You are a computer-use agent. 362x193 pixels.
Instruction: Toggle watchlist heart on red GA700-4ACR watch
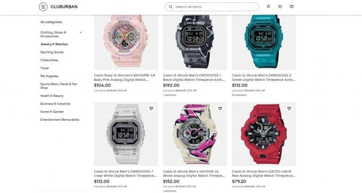[289, 108]
